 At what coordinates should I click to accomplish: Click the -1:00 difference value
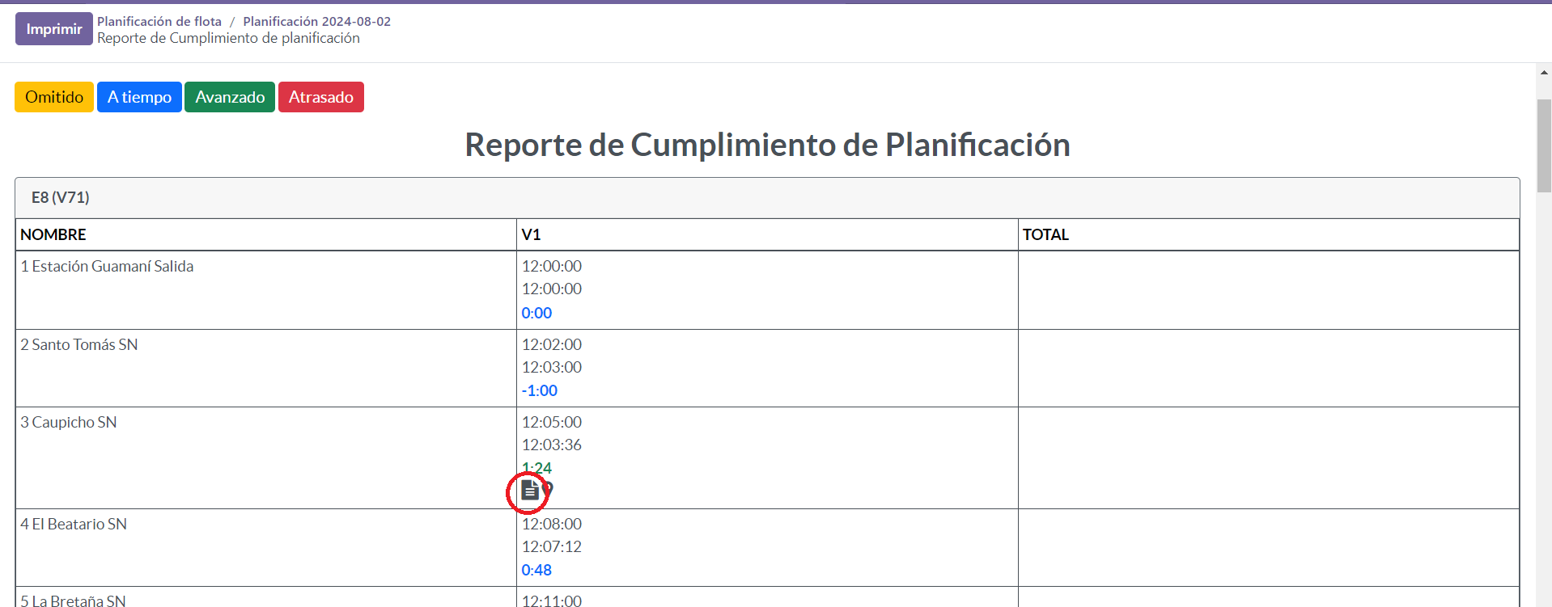pyautogui.click(x=540, y=390)
